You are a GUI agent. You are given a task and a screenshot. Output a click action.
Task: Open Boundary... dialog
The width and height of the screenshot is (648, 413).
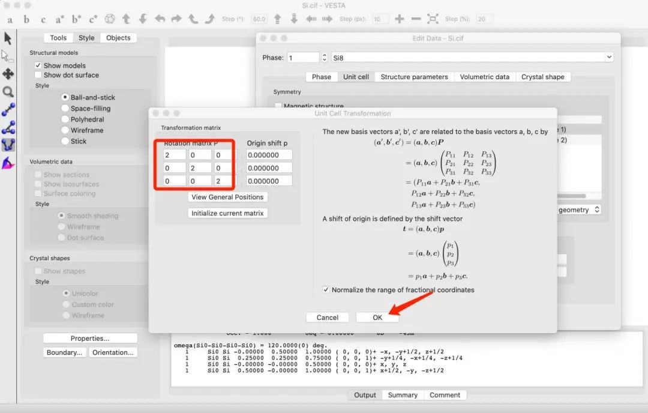(x=64, y=352)
